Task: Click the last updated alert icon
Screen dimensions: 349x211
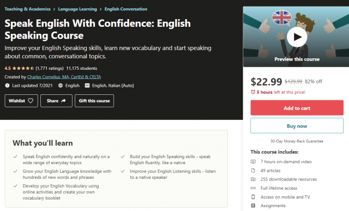Action: pyautogui.click(x=7, y=86)
